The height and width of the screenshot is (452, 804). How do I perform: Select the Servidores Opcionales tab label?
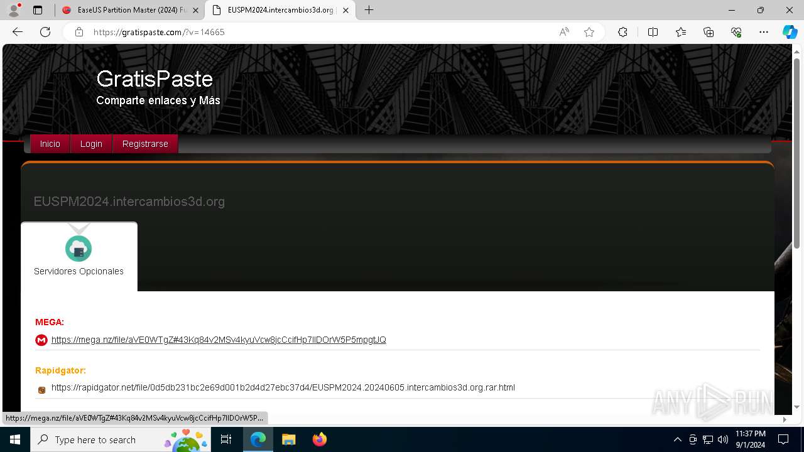coord(79,271)
